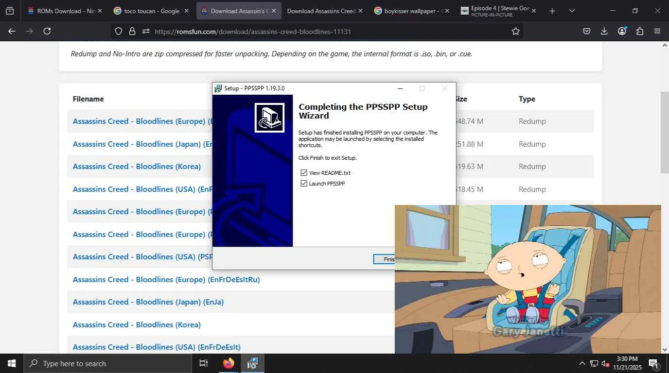Open the Bloodlines (Japan) (EnJa) link
Screen dimensions: 669x373
(x=148, y=302)
